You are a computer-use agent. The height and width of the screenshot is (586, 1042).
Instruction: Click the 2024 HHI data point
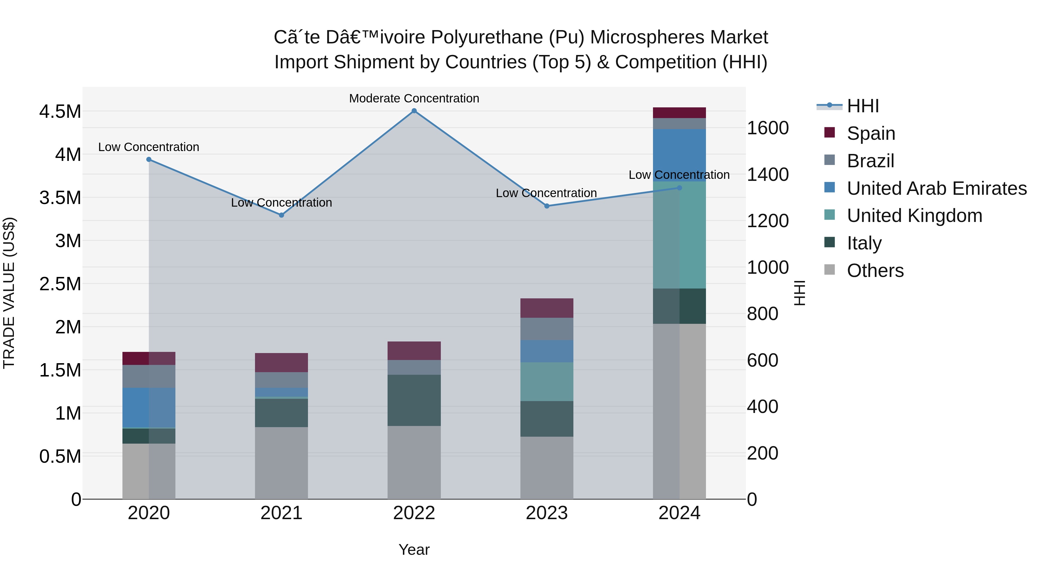pos(679,188)
